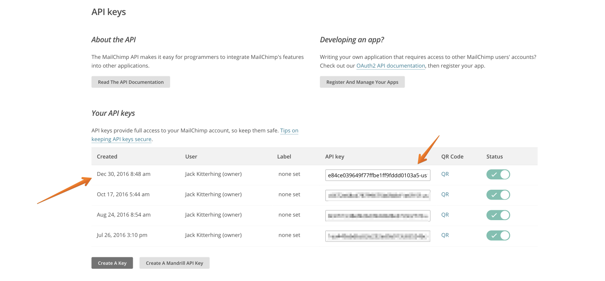Click the User column header
This screenshot has width=605, height=281.
(x=191, y=157)
